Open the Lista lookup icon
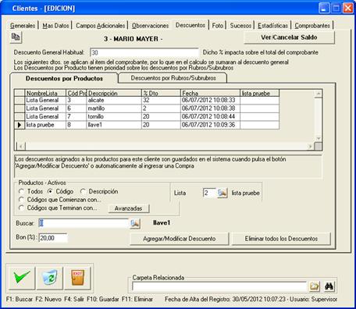 point(222,193)
